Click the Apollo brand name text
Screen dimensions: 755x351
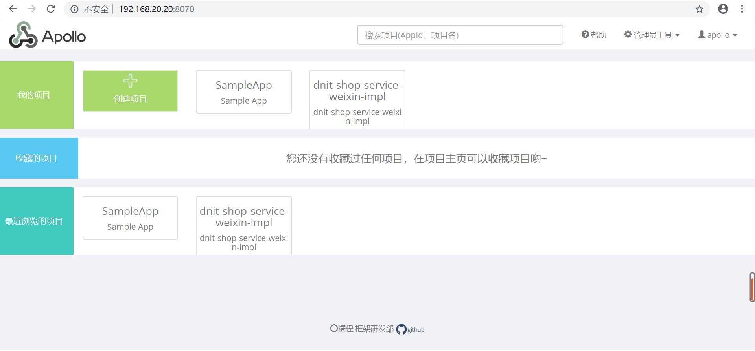point(64,37)
